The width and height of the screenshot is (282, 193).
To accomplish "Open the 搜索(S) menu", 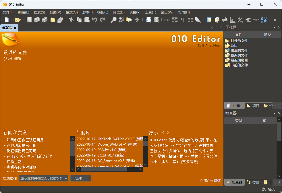I will [39, 12].
